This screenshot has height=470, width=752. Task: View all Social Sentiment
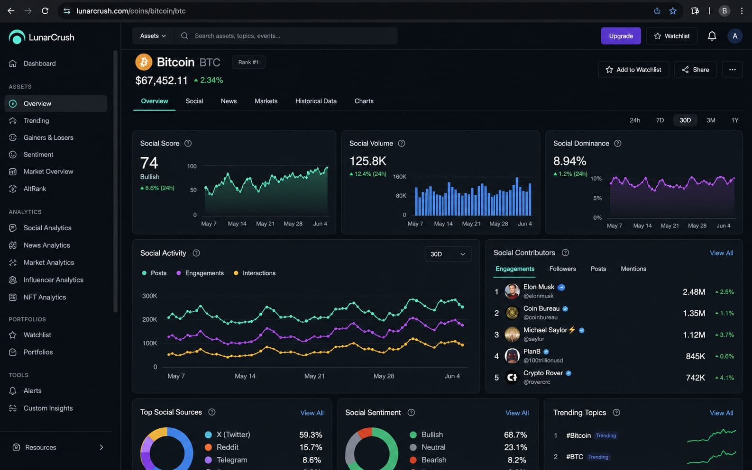(517, 413)
